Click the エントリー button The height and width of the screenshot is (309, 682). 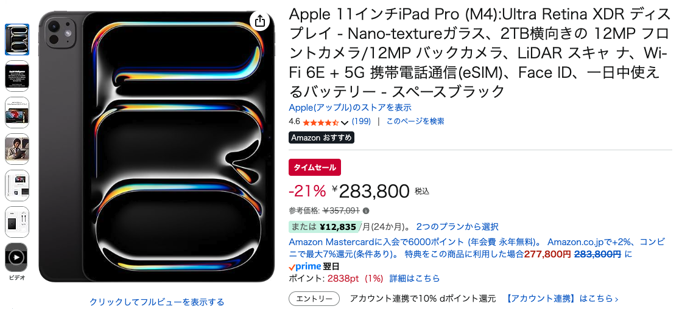(314, 299)
